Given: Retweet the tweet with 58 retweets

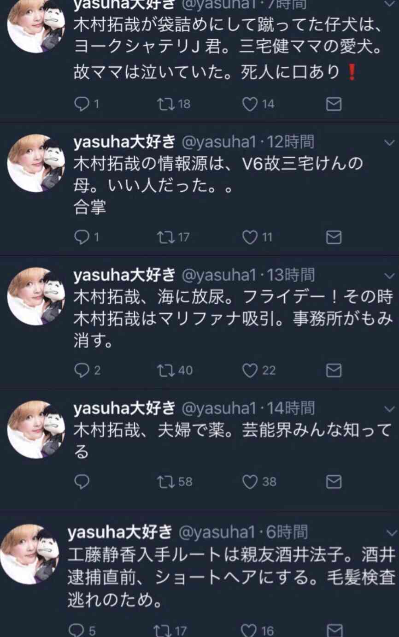Looking at the screenshot, I should click(x=164, y=482).
